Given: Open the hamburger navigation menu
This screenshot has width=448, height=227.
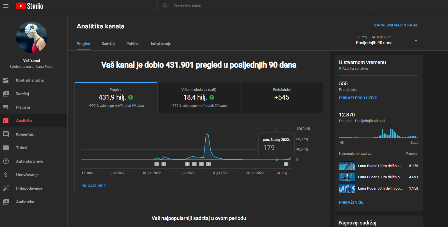Looking at the screenshot, I should tap(6, 6).
